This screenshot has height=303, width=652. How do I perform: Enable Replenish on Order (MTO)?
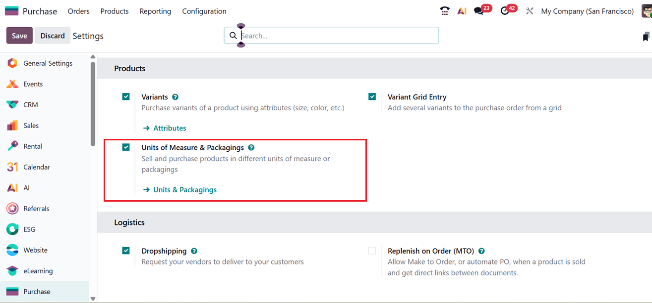point(372,251)
